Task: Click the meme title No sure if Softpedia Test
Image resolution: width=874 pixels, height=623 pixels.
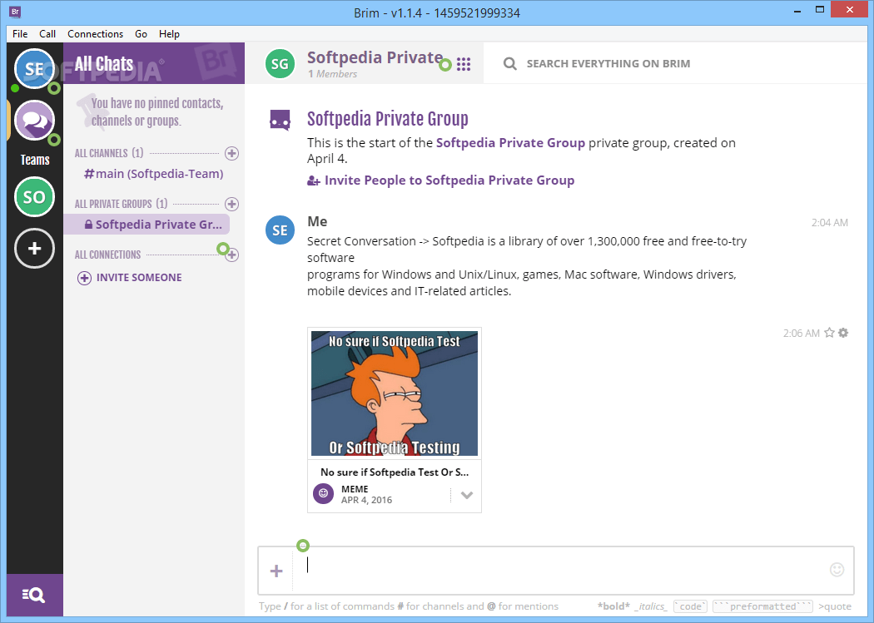Action: (395, 472)
